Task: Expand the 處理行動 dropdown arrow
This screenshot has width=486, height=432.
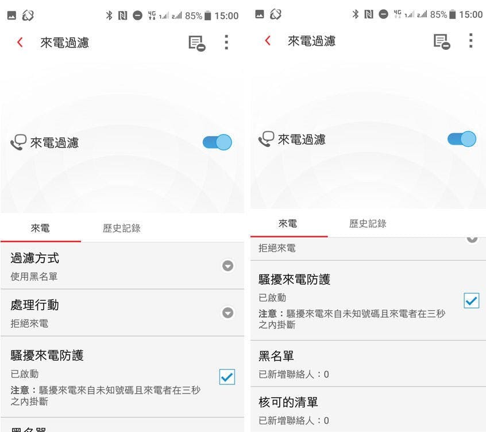Action: 228,313
